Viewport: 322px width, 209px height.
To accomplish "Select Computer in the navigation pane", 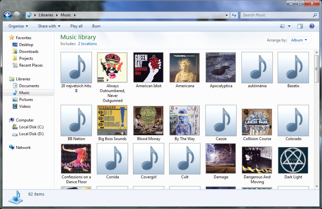I will pos(22,120).
